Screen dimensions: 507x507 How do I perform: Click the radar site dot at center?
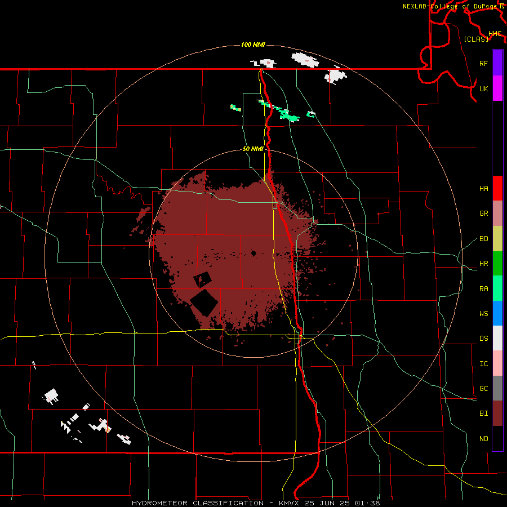tap(254, 253)
